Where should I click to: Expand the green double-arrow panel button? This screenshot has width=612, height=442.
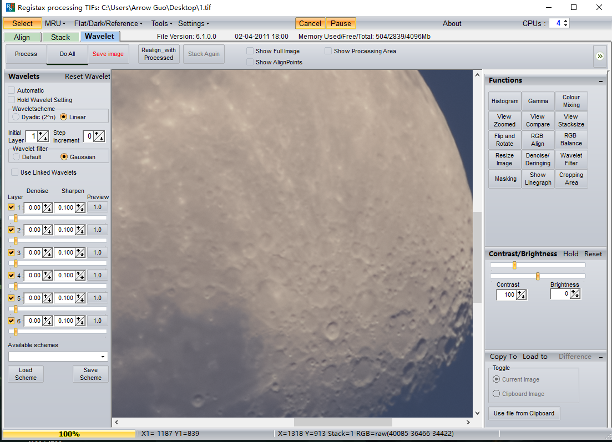tap(599, 56)
